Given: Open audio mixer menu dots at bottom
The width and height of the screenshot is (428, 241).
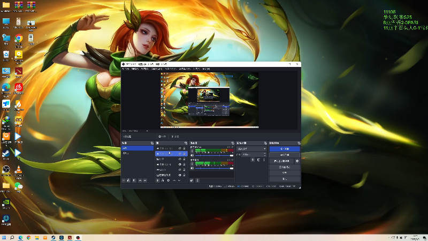Looking at the screenshot, I should point(197,180).
